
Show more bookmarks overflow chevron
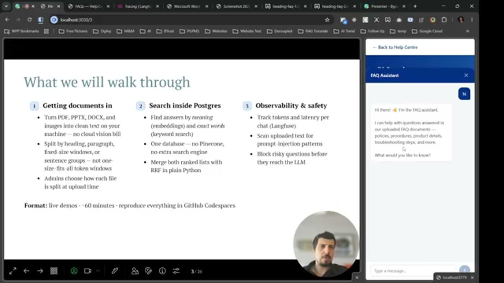click(467, 31)
